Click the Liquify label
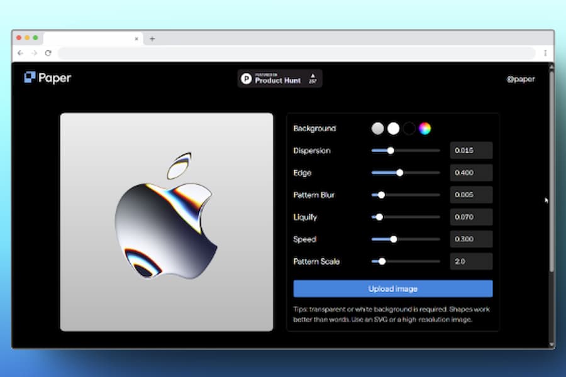Image resolution: width=566 pixels, height=377 pixels. tap(305, 217)
